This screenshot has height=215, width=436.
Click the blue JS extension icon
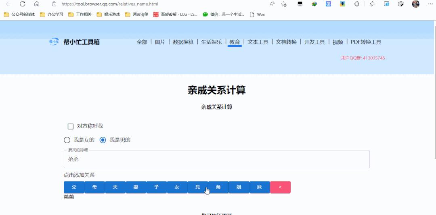pyautogui.click(x=328, y=4)
